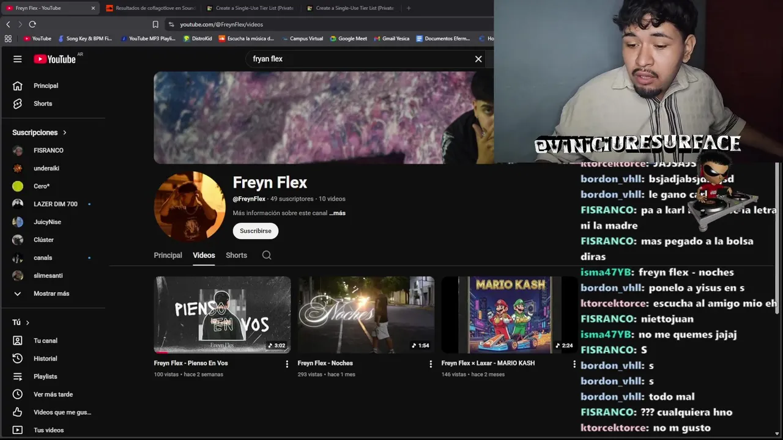Play the 'Noches' video thumbnail
The width and height of the screenshot is (783, 440).
pyautogui.click(x=366, y=315)
